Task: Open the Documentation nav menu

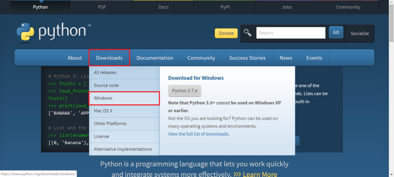Action: pos(155,58)
